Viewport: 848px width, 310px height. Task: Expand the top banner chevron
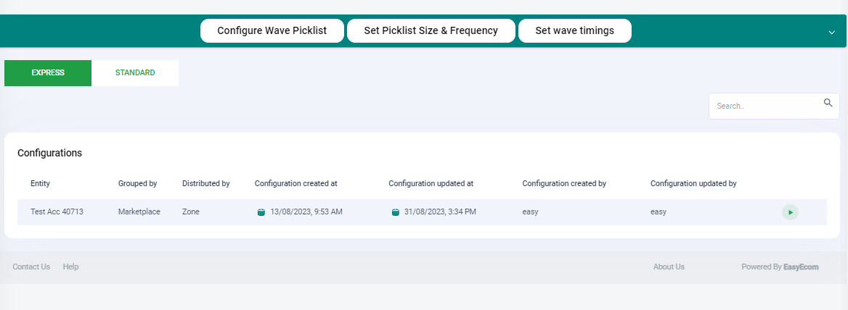point(832,33)
